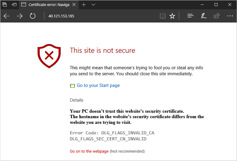This screenshot has height=161, width=237.
Task: Click Go on to the webpage link
Action: [x=89, y=151]
